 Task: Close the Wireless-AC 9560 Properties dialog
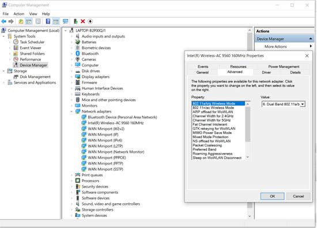tap(307, 55)
